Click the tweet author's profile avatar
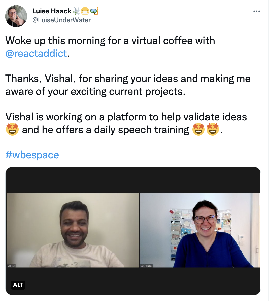 point(16,16)
